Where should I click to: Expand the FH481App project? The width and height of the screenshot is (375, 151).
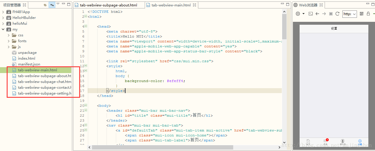[3, 12]
